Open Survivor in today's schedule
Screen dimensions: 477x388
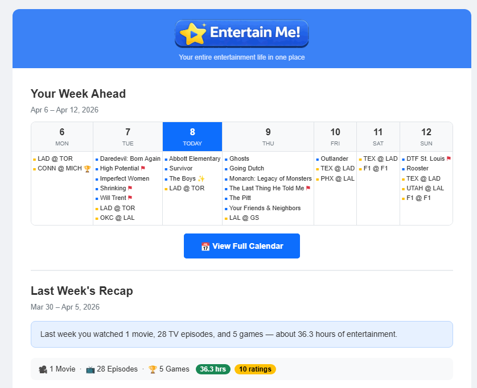pos(182,168)
